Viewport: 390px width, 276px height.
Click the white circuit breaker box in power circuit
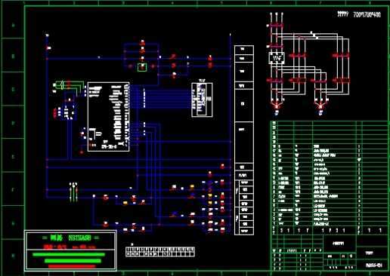(x=277, y=58)
